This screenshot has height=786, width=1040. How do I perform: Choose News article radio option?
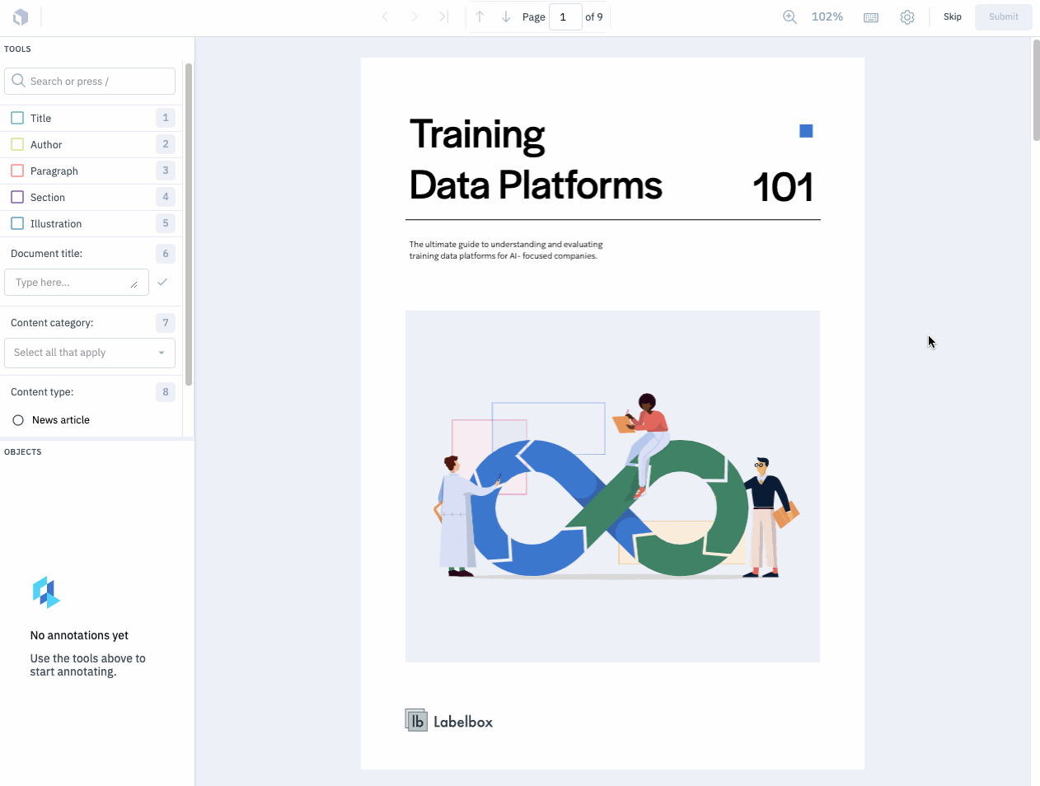pyautogui.click(x=18, y=420)
